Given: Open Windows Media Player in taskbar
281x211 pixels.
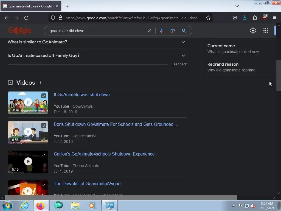Looking at the screenshot, I should (92, 206).
